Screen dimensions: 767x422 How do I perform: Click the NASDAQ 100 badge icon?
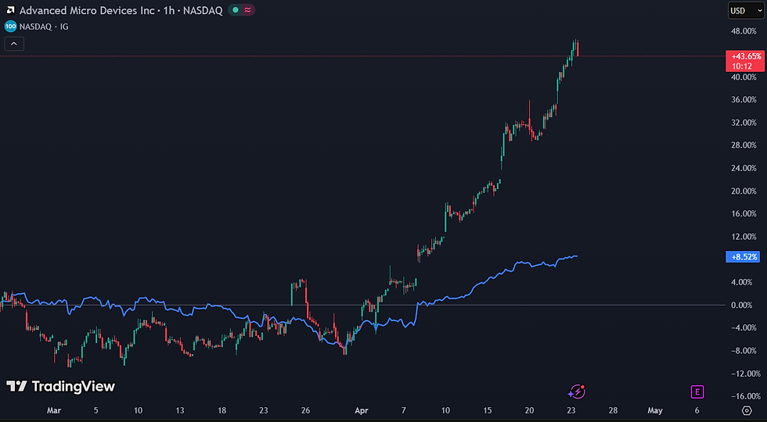(x=9, y=26)
